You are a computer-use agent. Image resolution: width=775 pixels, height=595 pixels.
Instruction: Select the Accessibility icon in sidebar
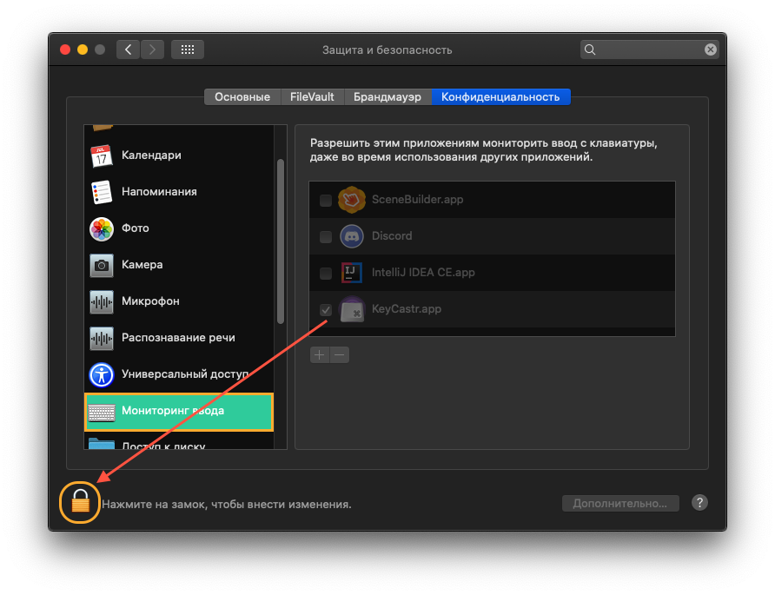point(102,375)
